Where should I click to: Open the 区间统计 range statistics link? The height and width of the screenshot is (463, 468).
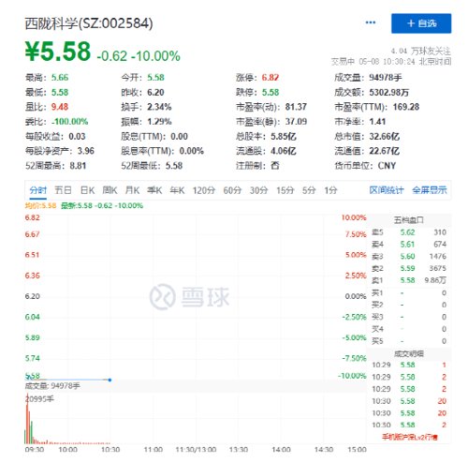click(387, 190)
